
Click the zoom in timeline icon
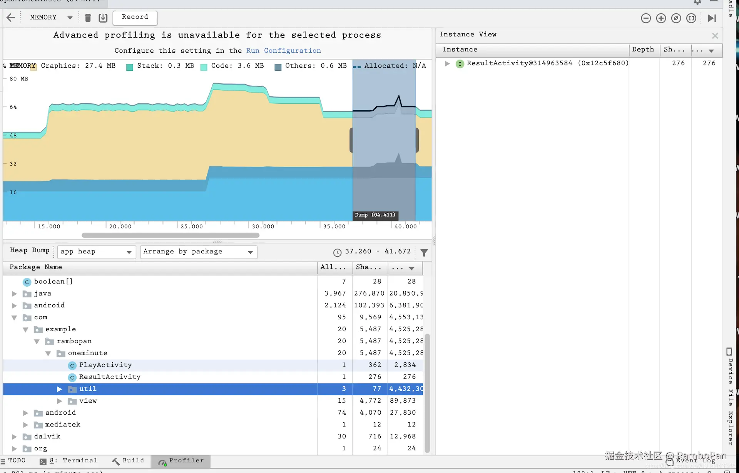pyautogui.click(x=661, y=18)
